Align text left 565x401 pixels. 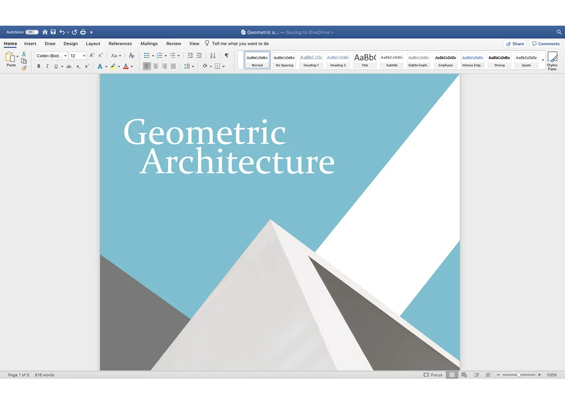click(147, 66)
